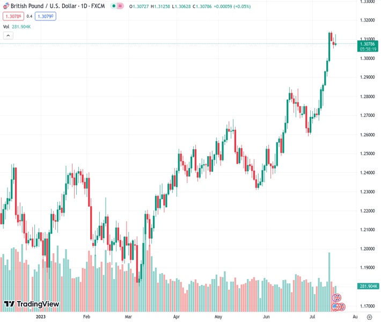Collapse the indicator legend chevron
The image size is (381, 322).
pos(8,35)
